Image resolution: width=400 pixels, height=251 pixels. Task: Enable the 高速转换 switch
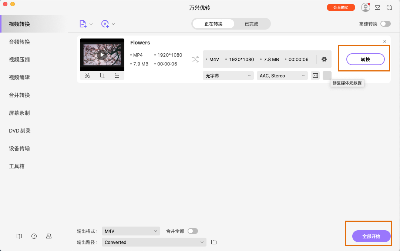[x=385, y=23]
